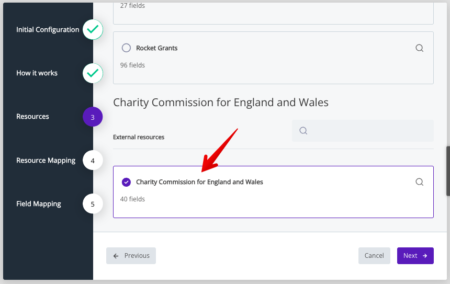Screen dimensions: 450x284
Task: Open the Charity Commission resource magnifier icon
Action: (419, 182)
